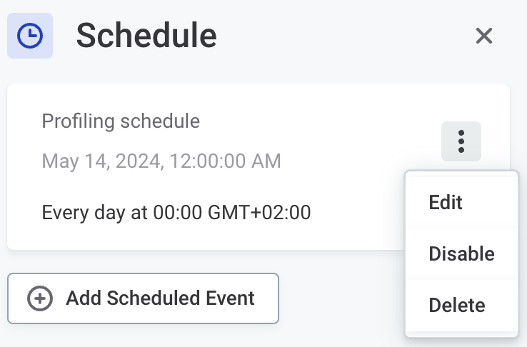This screenshot has height=347, width=527.
Task: Collapse the kebab menu of Profiling schedule
Action: pos(461,141)
